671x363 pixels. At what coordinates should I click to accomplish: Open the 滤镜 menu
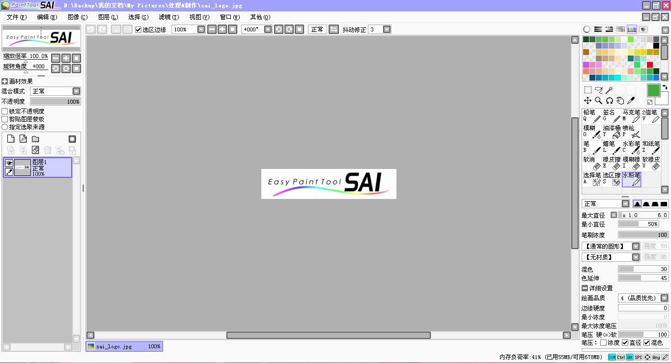[168, 17]
